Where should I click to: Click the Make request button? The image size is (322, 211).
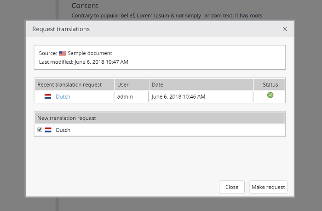(x=268, y=187)
